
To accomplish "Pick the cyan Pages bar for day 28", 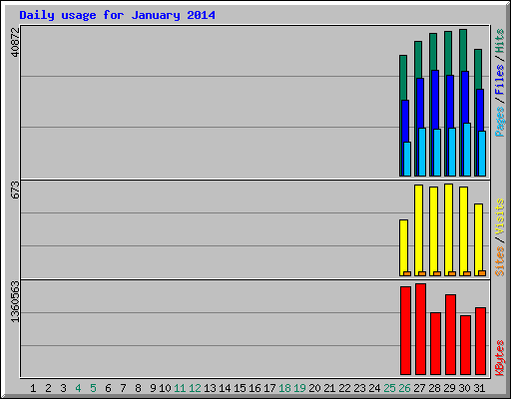I will pos(437,153).
